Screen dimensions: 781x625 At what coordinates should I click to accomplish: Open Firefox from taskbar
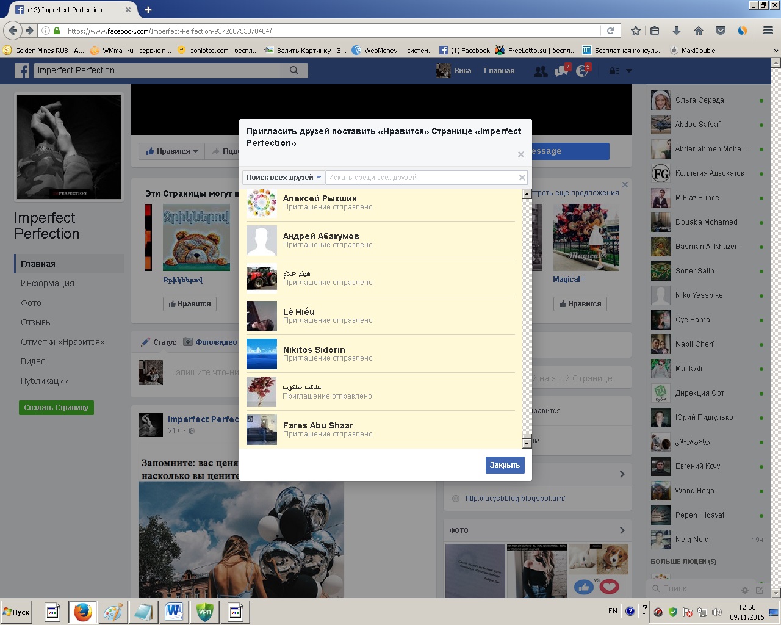click(x=82, y=612)
